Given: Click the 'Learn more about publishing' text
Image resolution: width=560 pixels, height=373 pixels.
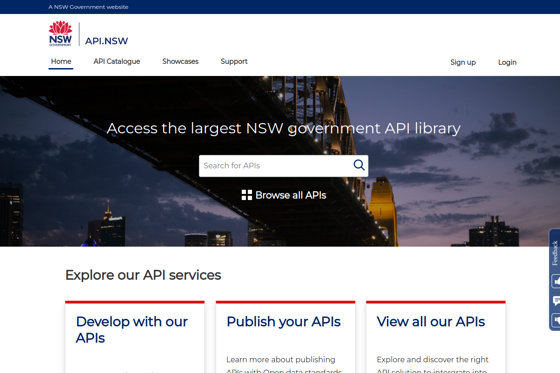Looking at the screenshot, I should [x=281, y=359].
